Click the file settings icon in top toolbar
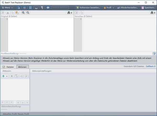 tap(18, 8)
